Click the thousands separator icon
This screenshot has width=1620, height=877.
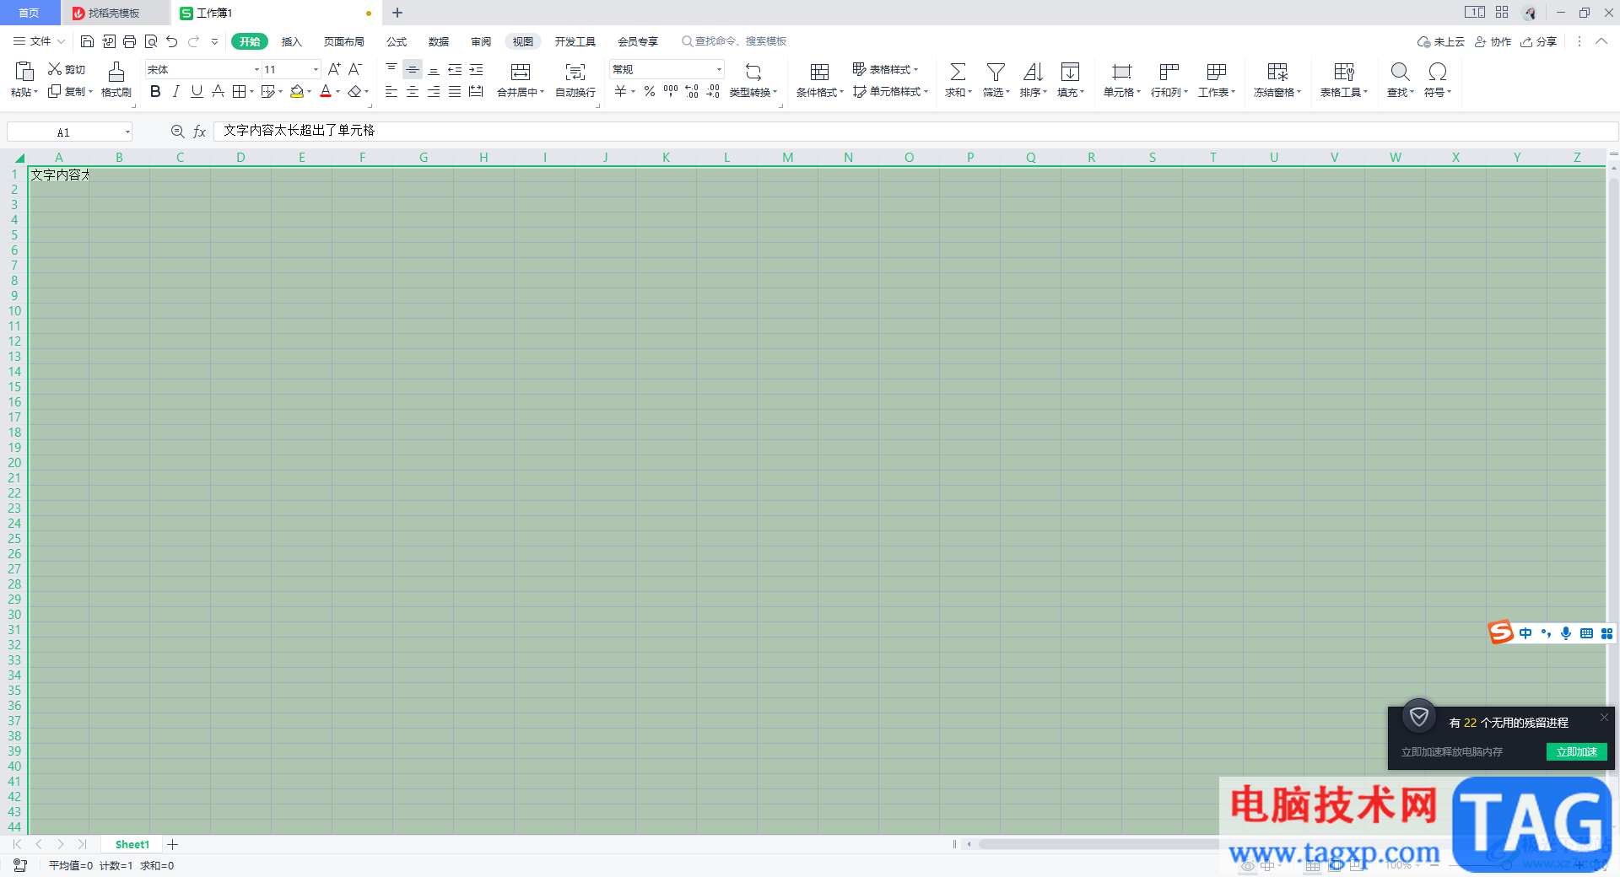point(671,91)
